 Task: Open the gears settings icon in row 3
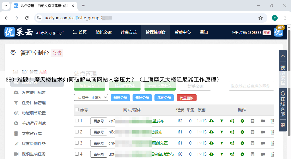(x=232, y=143)
